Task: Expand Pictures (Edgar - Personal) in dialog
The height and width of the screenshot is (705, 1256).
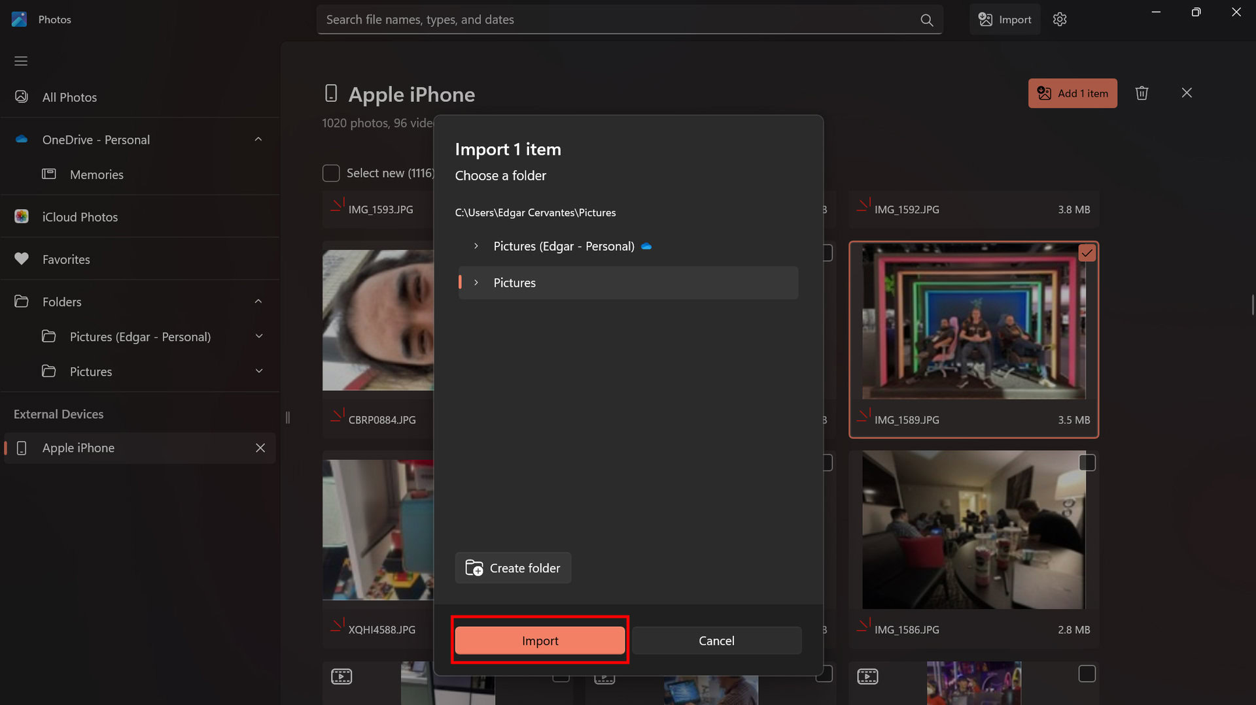Action: (476, 246)
